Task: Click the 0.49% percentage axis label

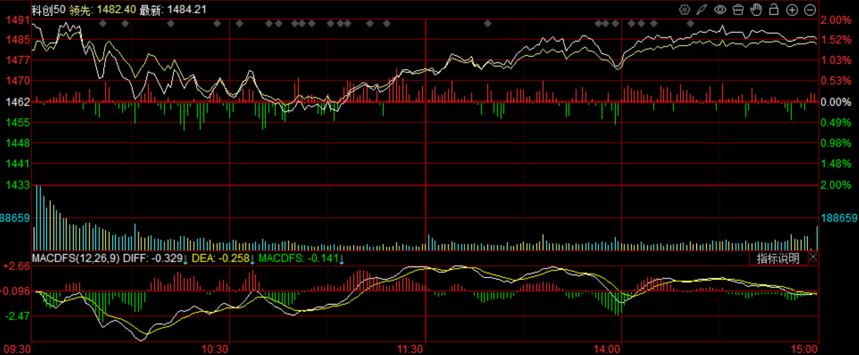Action: tap(836, 122)
